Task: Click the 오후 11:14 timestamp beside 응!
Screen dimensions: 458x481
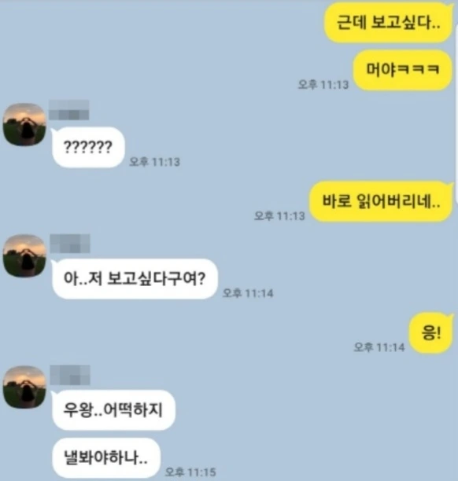Action: (379, 347)
